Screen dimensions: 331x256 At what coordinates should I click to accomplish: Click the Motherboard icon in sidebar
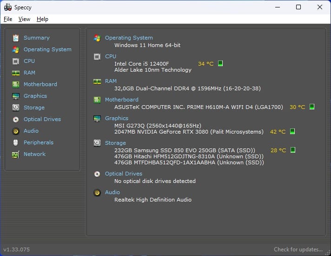16,85
